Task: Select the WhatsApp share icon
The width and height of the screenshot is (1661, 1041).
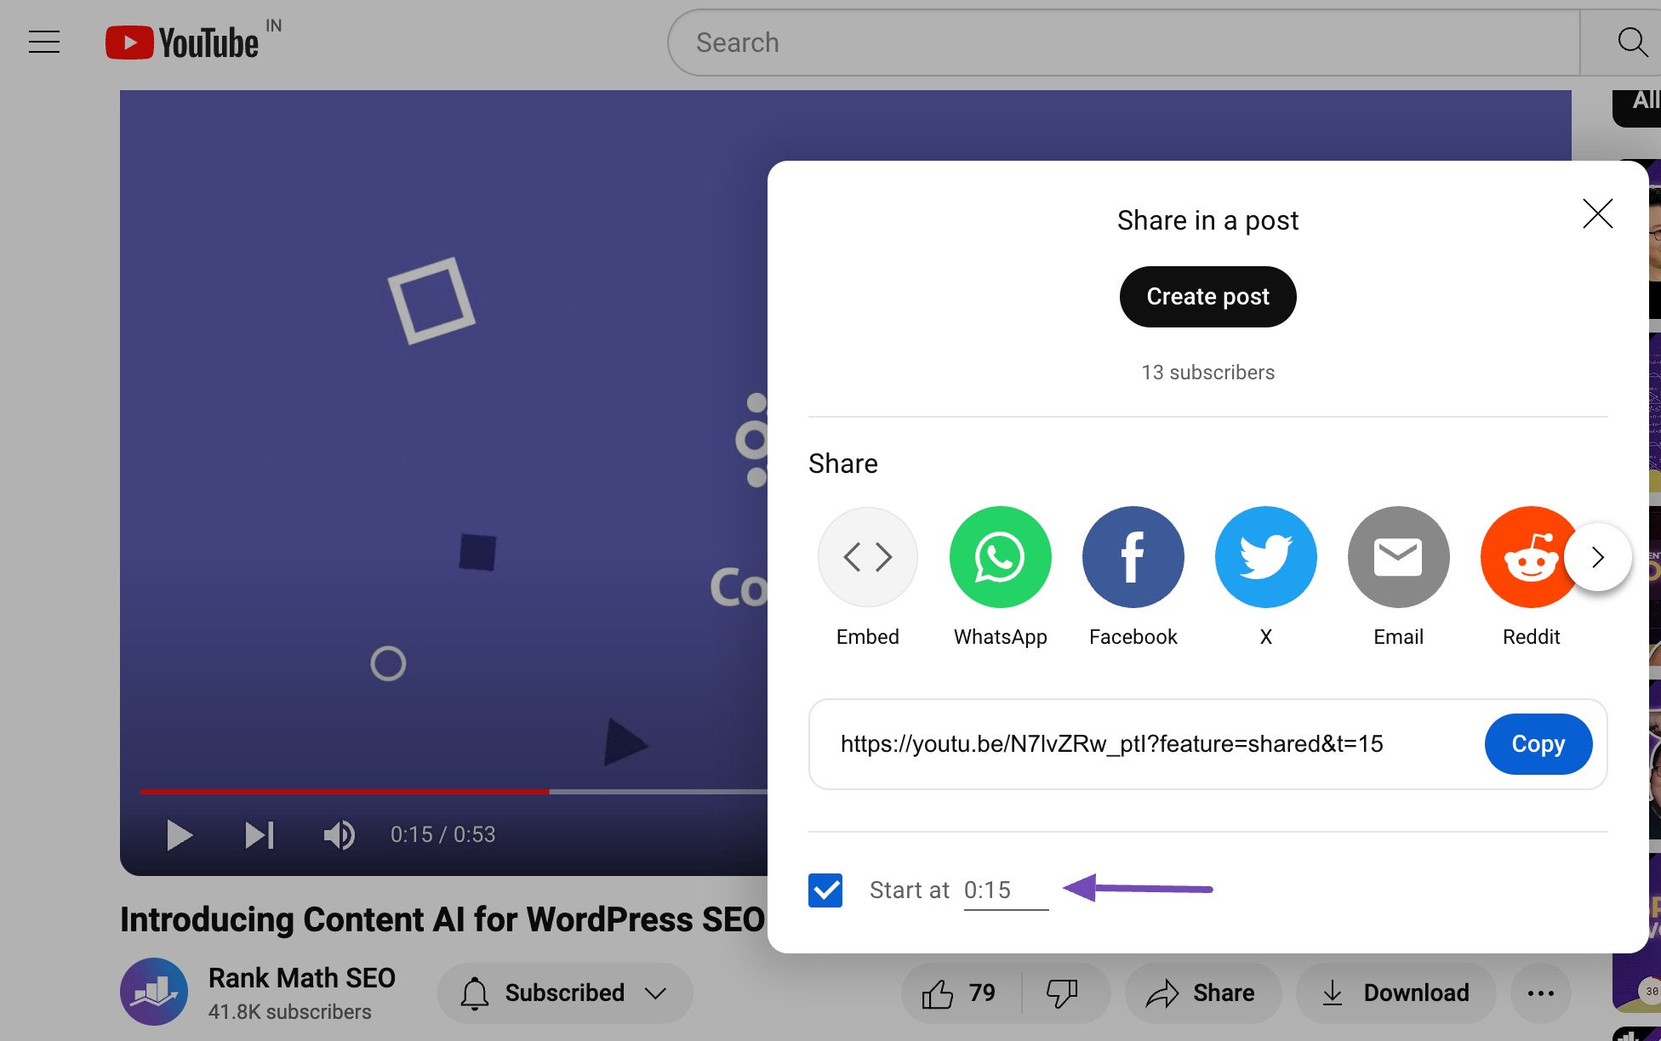Action: [x=1000, y=556]
